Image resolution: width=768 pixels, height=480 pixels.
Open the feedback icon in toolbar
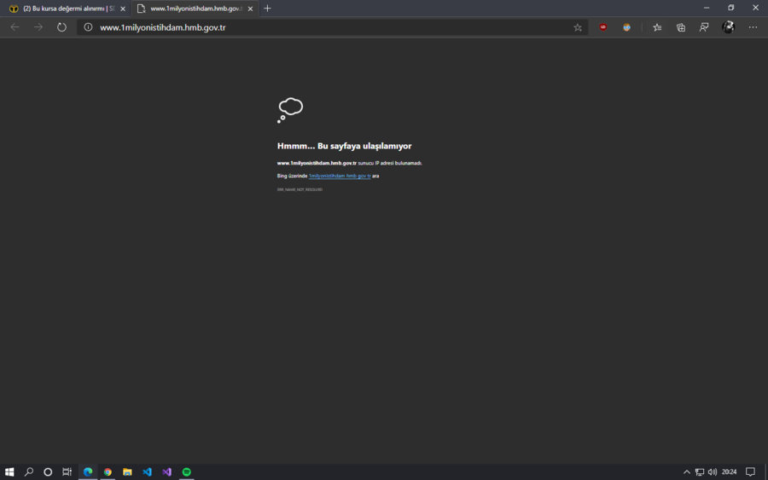click(704, 27)
